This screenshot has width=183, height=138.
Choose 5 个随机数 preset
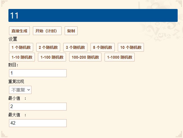[x=103, y=47]
